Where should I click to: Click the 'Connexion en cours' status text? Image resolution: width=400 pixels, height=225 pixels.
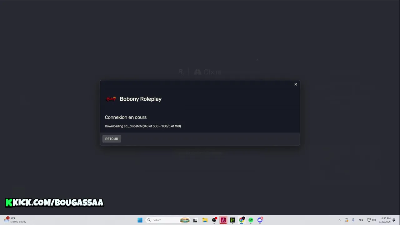[x=126, y=117]
